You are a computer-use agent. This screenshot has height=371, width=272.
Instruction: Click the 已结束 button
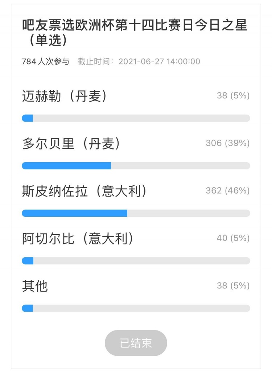click(136, 343)
